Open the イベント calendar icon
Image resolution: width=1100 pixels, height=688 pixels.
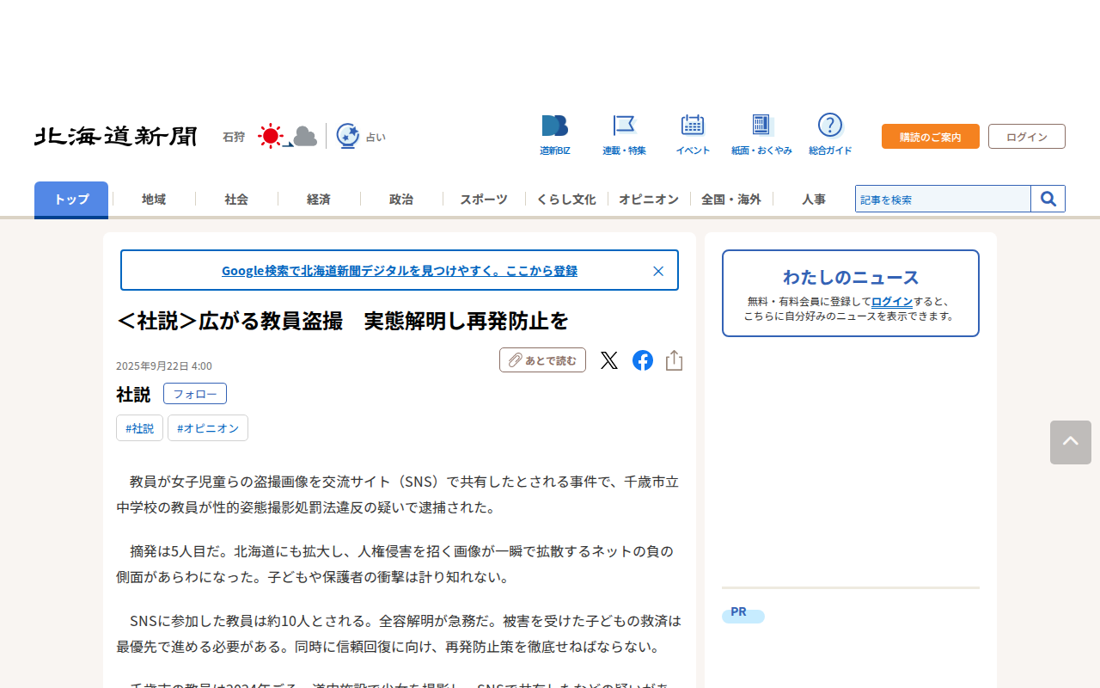tap(693, 126)
